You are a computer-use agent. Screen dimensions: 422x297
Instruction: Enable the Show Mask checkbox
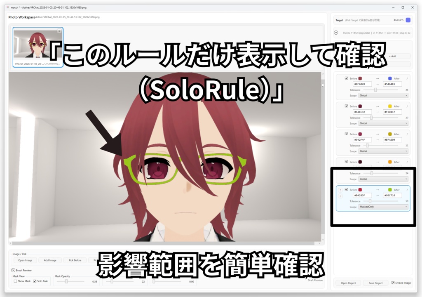point(15,281)
